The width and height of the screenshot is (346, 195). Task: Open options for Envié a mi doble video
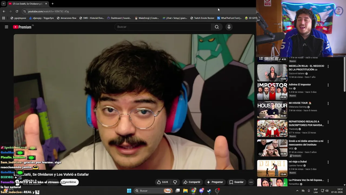point(328,141)
